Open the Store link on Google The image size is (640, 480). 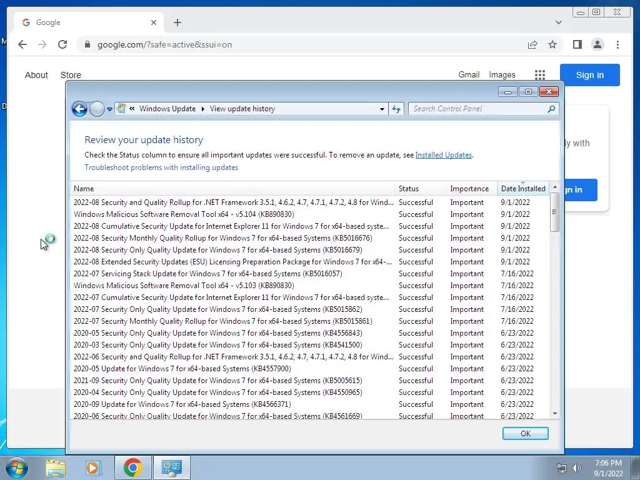pyautogui.click(x=71, y=75)
